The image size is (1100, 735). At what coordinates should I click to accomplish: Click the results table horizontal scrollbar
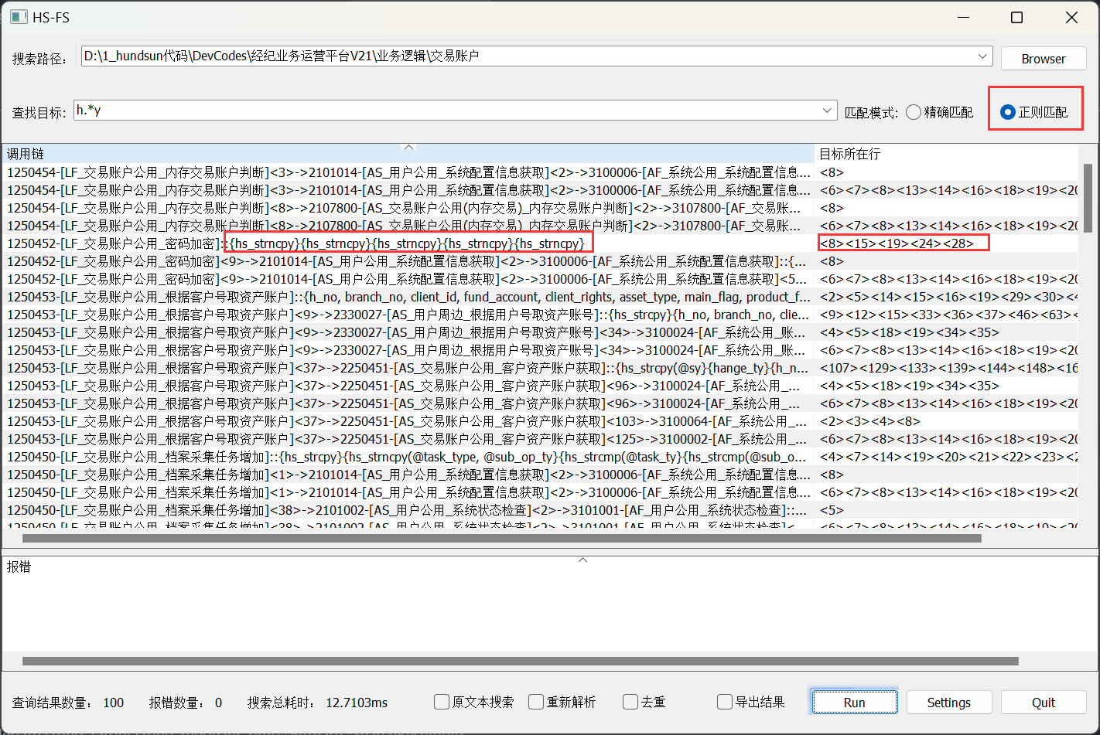[x=501, y=538]
